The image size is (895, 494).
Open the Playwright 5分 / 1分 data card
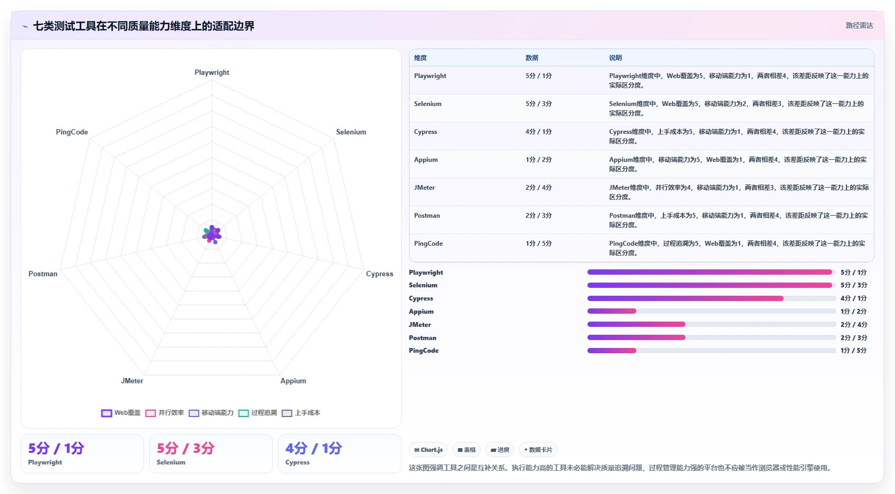[x=82, y=453]
